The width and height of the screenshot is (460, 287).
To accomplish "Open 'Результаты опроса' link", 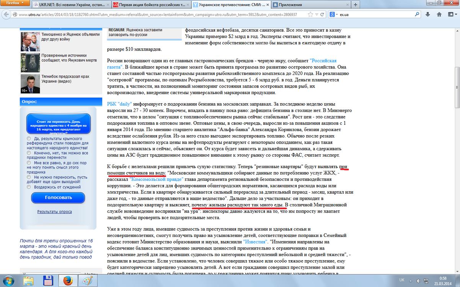I will 54,211.
